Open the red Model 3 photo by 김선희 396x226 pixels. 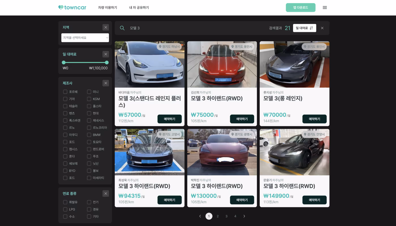pos(222,64)
